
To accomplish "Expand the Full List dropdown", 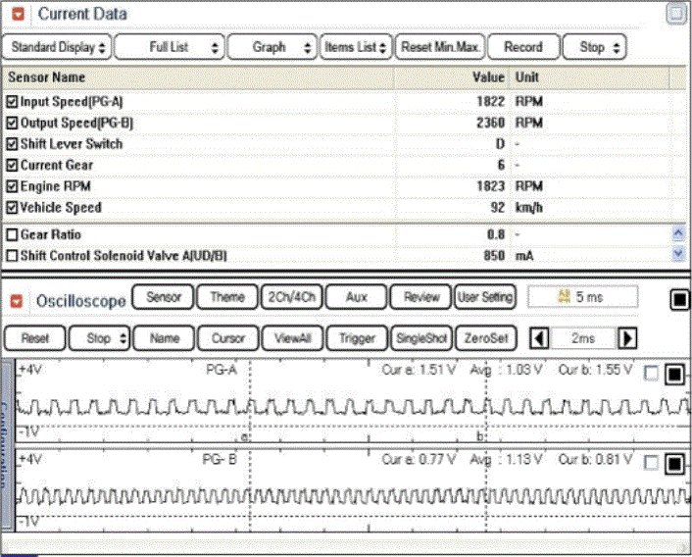I will pyautogui.click(x=169, y=47).
